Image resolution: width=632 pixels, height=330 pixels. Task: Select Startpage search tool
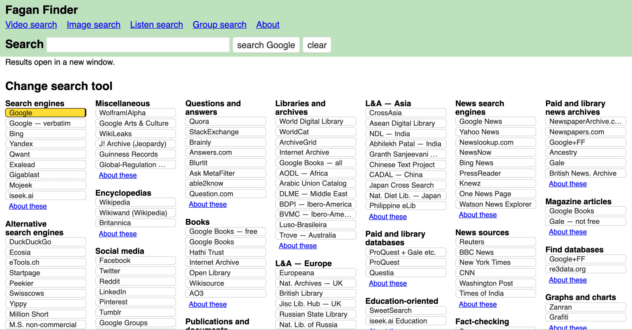pyautogui.click(x=46, y=273)
